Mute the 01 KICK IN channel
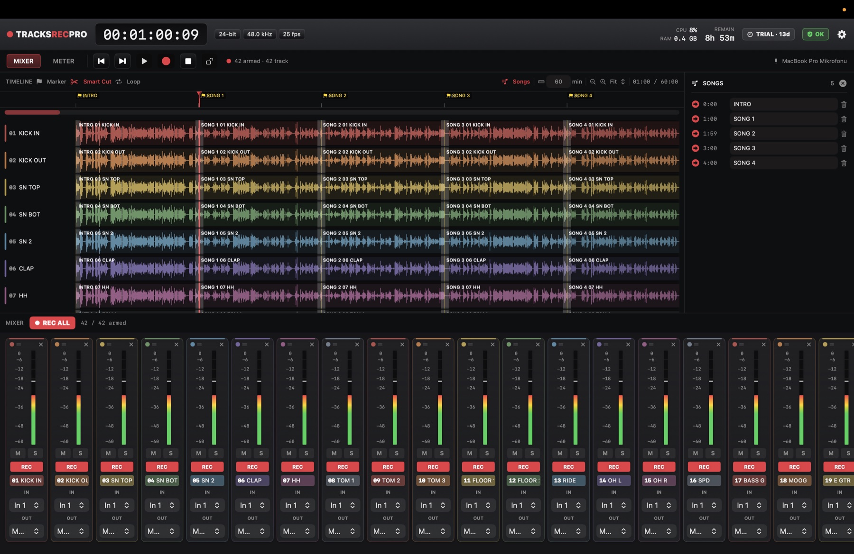Image resolution: width=854 pixels, height=554 pixels. 18,453
